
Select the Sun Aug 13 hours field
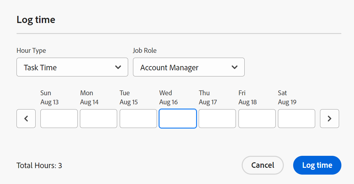(x=59, y=119)
